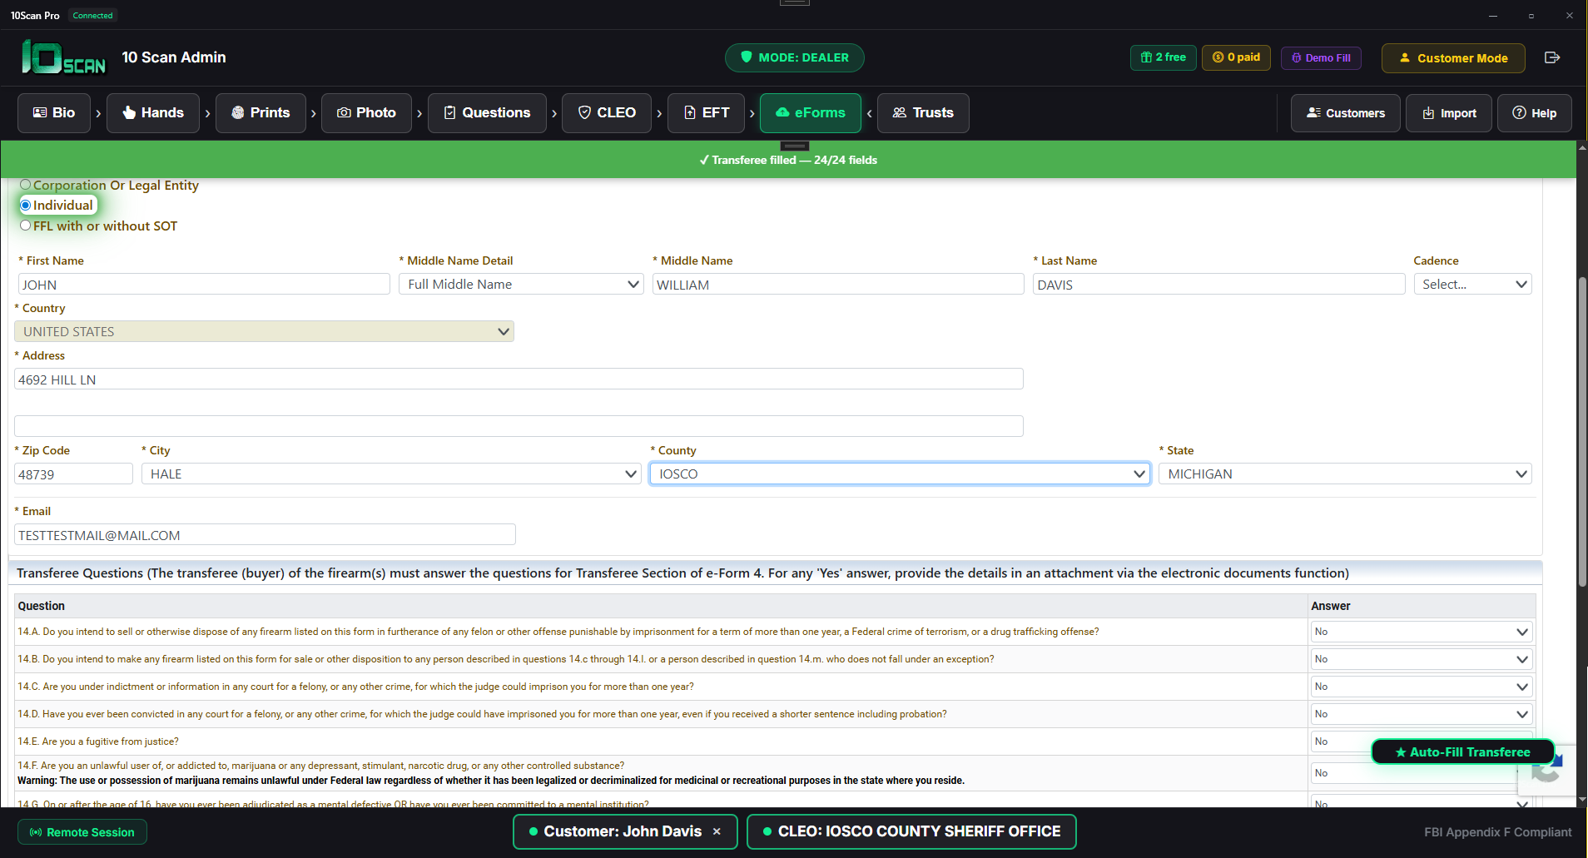Click the Email field
Screen dimensions: 1588x858
coord(265,534)
